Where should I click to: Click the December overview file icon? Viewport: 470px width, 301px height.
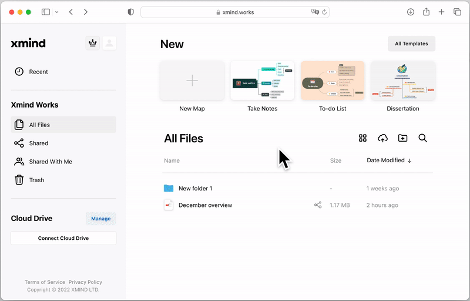point(169,205)
